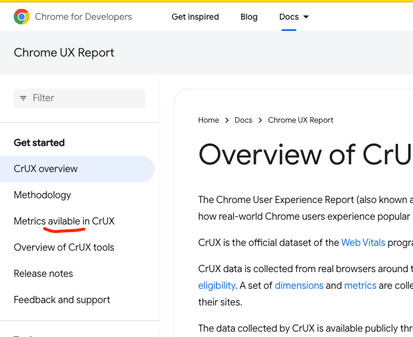The height and width of the screenshot is (337, 413).
Task: Open the eligibility link
Action: point(217,286)
